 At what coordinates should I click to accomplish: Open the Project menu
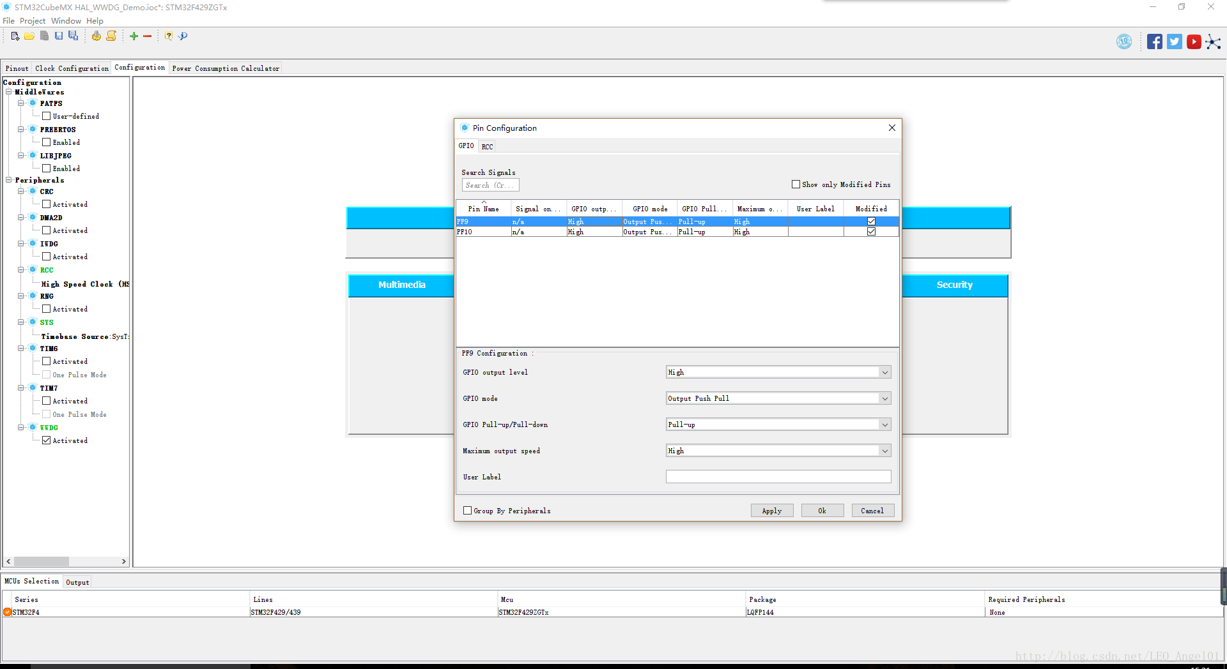(33, 21)
